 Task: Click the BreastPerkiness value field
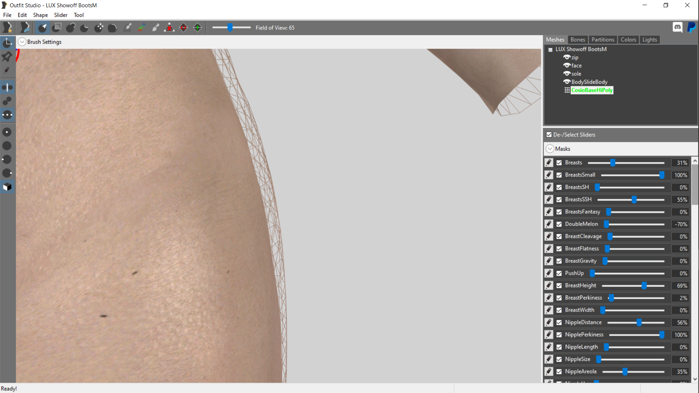coord(680,298)
